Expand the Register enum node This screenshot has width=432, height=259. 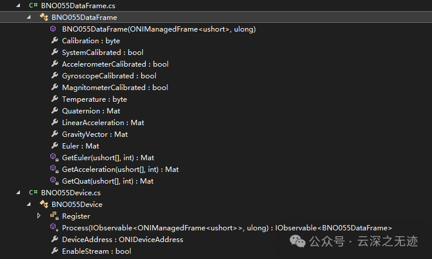click(x=39, y=216)
